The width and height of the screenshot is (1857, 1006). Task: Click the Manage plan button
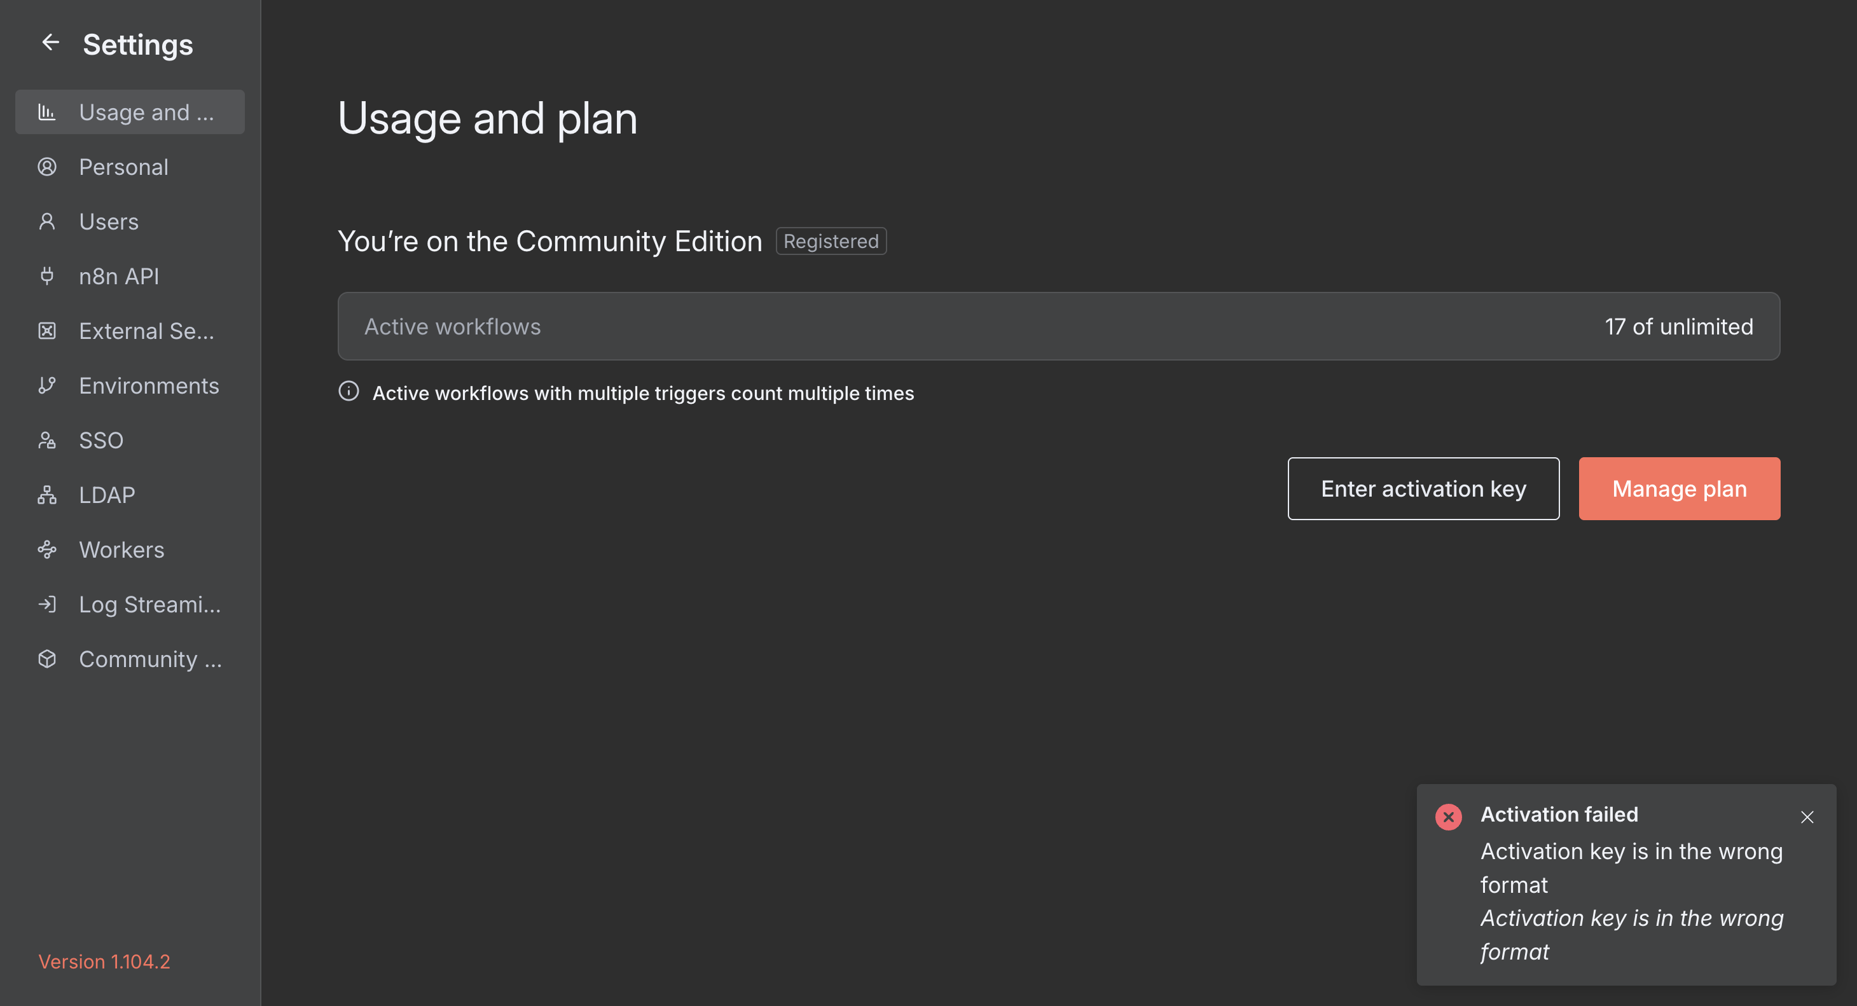pyautogui.click(x=1679, y=488)
